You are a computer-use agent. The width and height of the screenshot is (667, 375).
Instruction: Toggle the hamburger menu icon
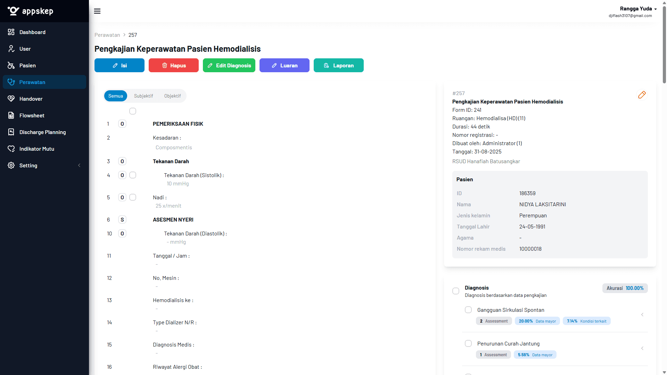(97, 11)
